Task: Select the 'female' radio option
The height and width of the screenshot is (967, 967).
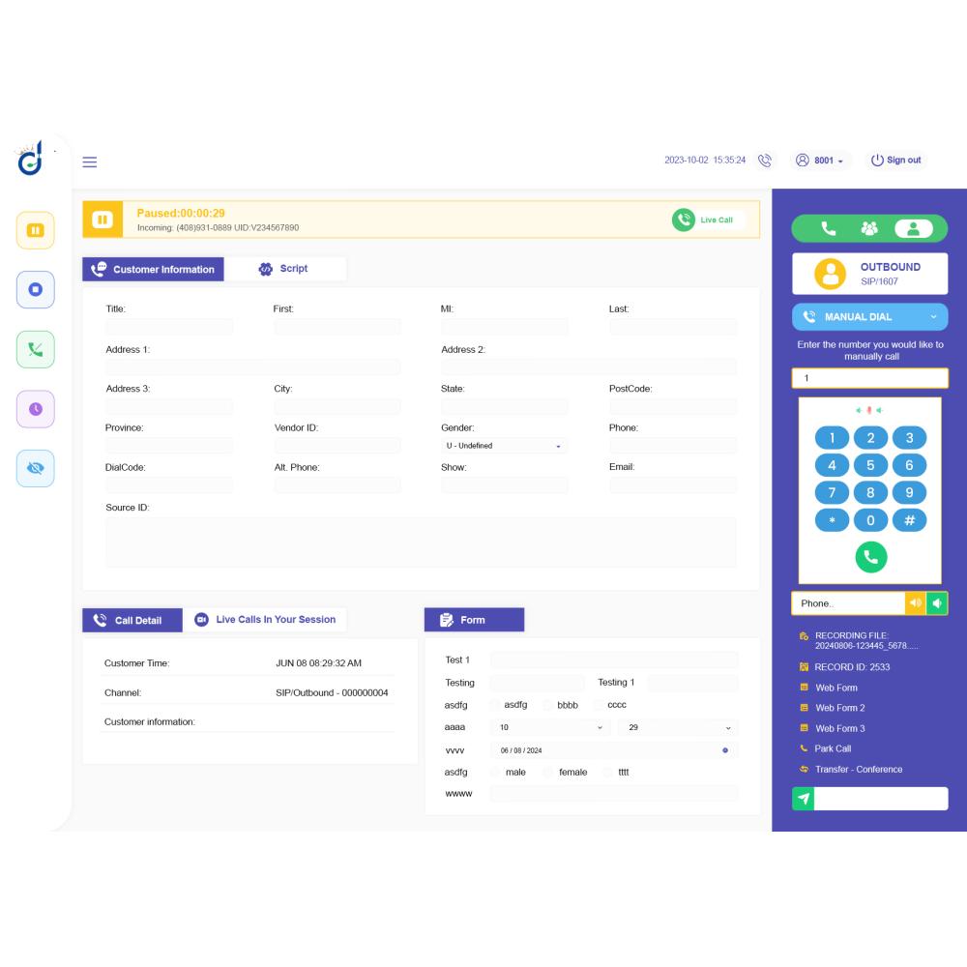Action: click(x=549, y=773)
